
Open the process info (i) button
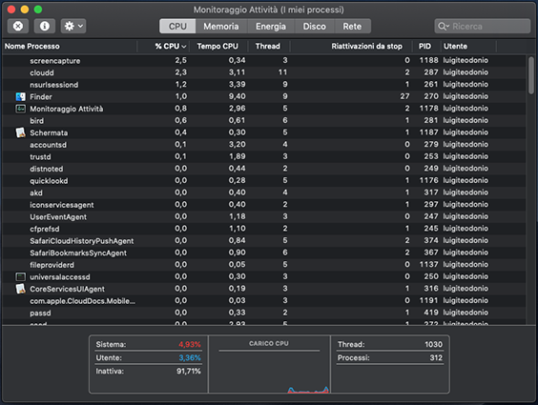45,26
